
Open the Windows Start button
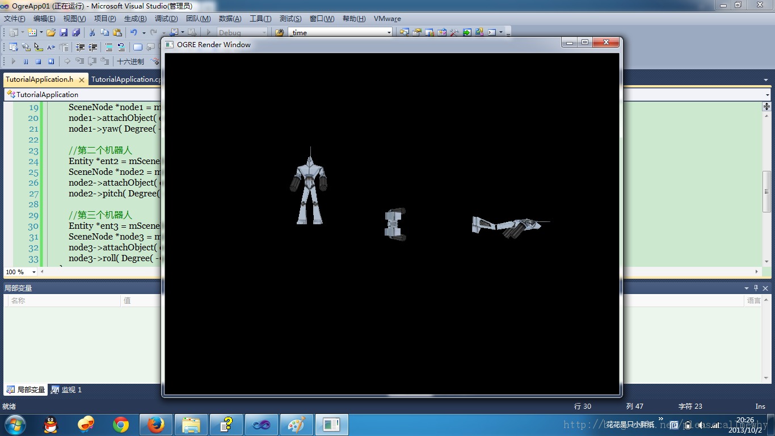click(15, 425)
